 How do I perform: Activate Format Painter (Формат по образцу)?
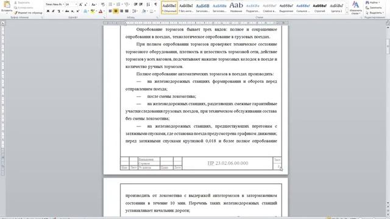(28, 12)
